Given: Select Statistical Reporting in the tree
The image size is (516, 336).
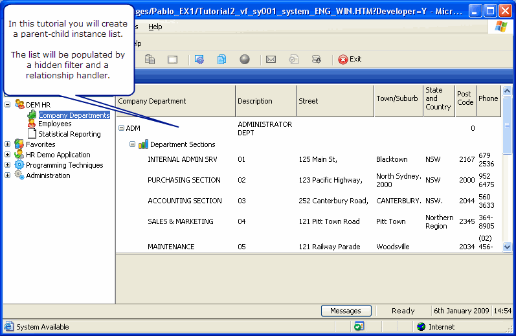Looking at the screenshot, I should (x=69, y=134).
